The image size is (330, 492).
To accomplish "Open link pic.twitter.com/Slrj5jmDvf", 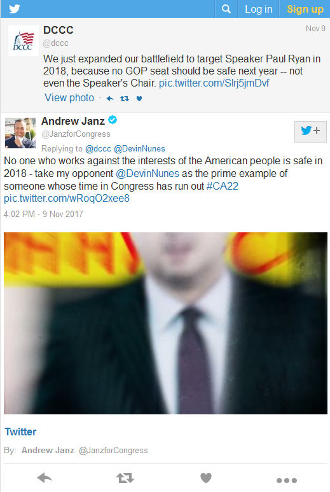I will (x=214, y=83).
